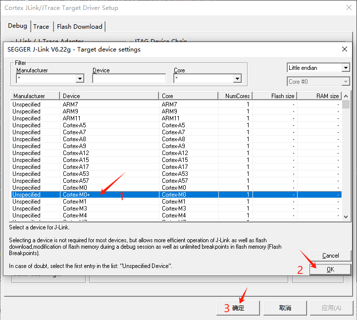Open the Core filter dropdown
The width and height of the screenshot is (357, 320).
pyautogui.click(x=238, y=79)
